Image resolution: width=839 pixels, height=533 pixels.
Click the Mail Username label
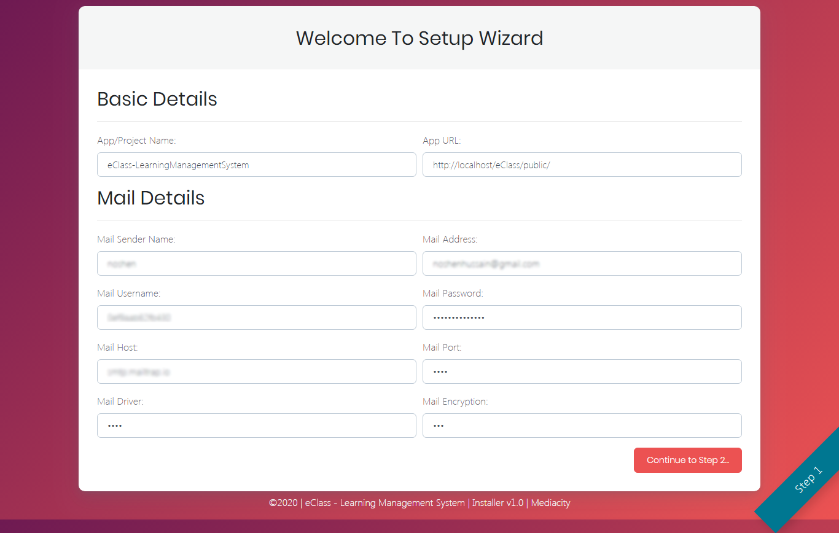pyautogui.click(x=129, y=294)
